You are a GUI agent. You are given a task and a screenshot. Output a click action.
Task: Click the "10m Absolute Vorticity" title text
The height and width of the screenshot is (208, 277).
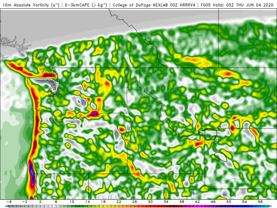pyautogui.click(x=26, y=5)
